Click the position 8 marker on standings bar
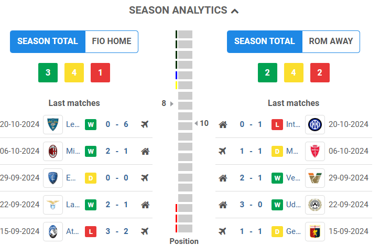 pyautogui.click(x=168, y=103)
